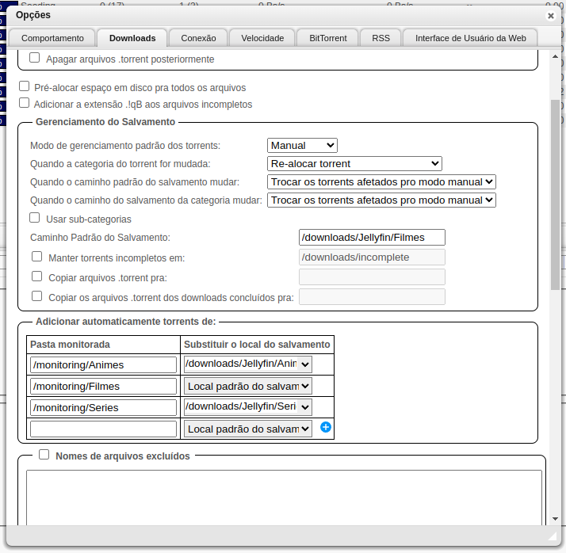Viewport: 566px width, 553px height.
Task: Open save location dropdown for /monitoring/Filmes
Action: 248,386
